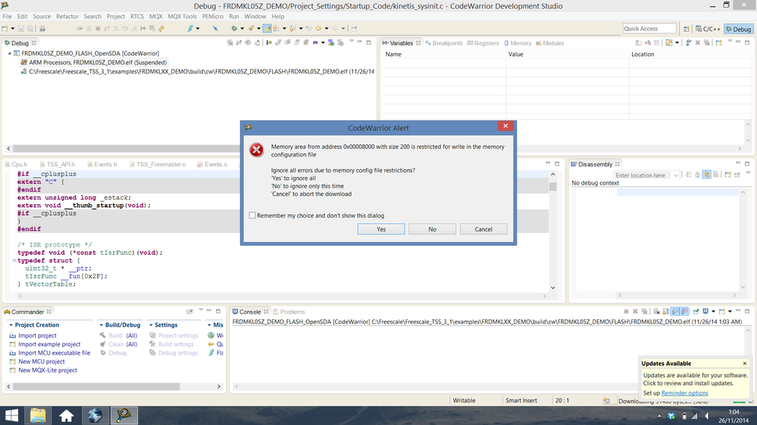This screenshot has height=425, width=757.
Task: Expand the debug launch dropdown arrow
Action: click(242, 29)
